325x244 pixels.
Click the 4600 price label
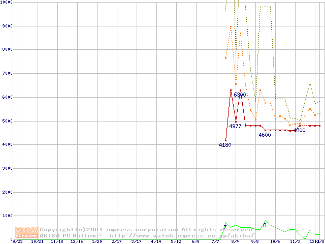coord(265,135)
